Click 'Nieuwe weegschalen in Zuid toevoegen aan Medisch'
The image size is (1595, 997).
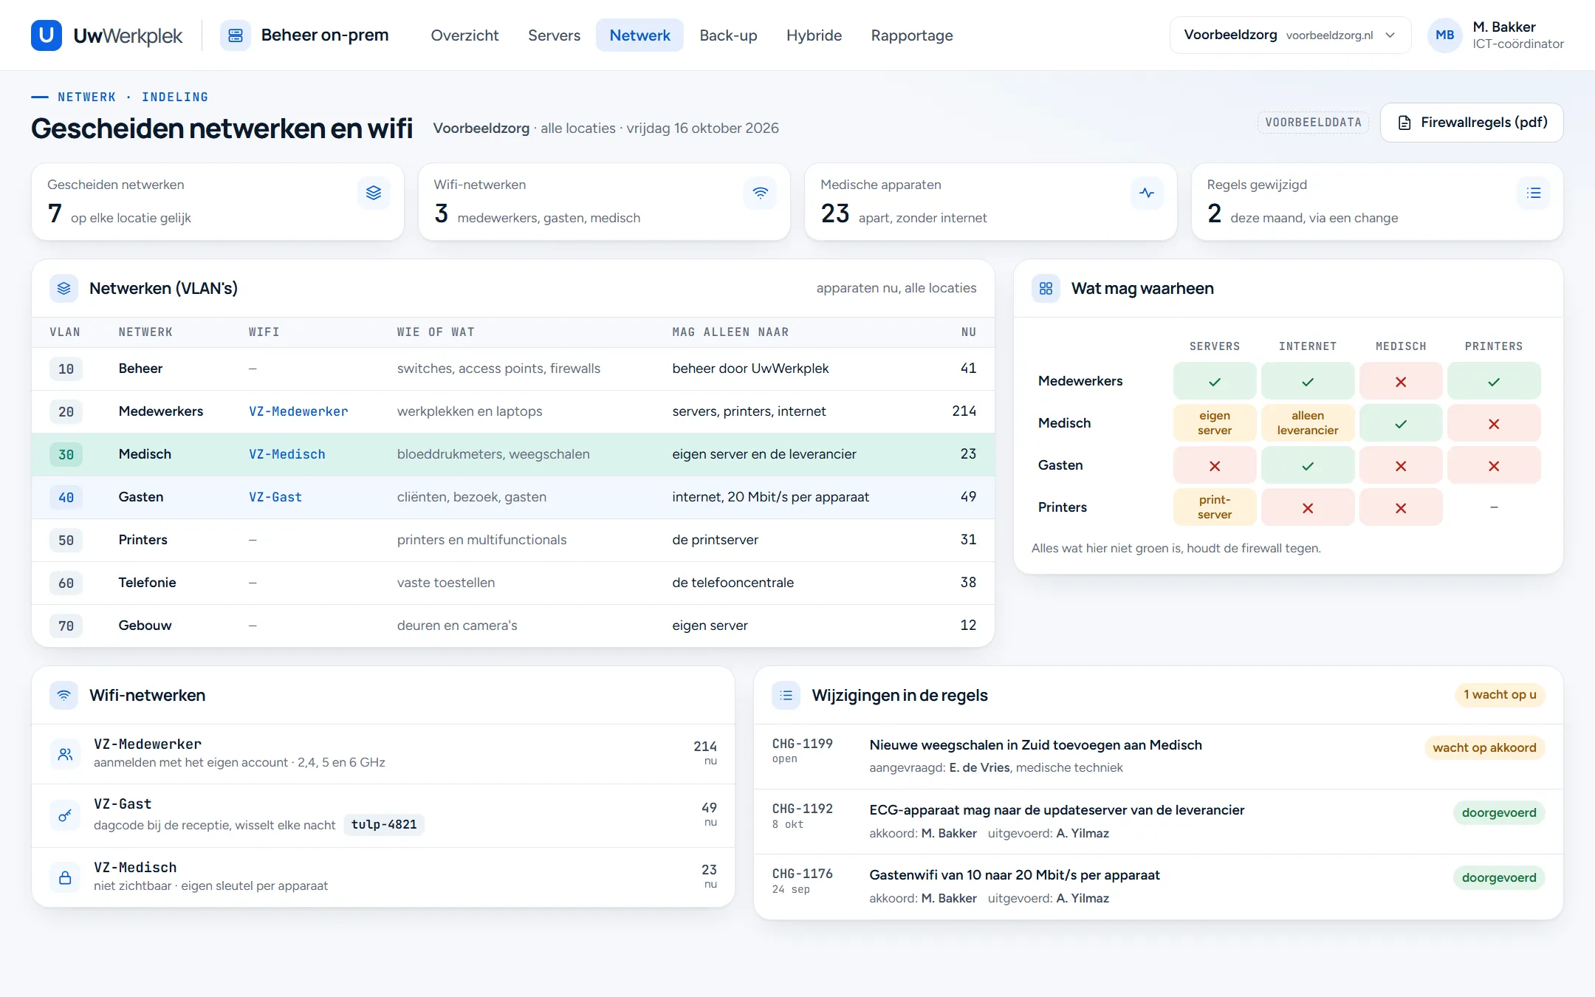pos(1035,745)
